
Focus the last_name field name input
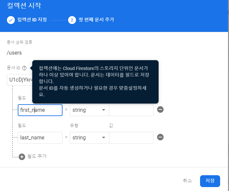tap(40, 138)
